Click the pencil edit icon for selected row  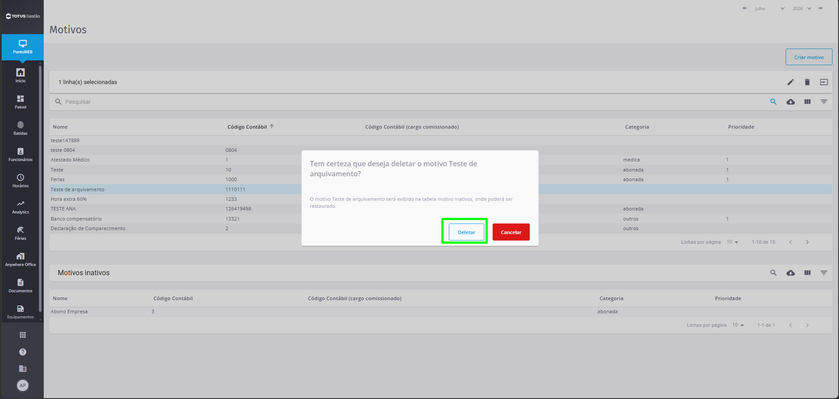point(790,82)
